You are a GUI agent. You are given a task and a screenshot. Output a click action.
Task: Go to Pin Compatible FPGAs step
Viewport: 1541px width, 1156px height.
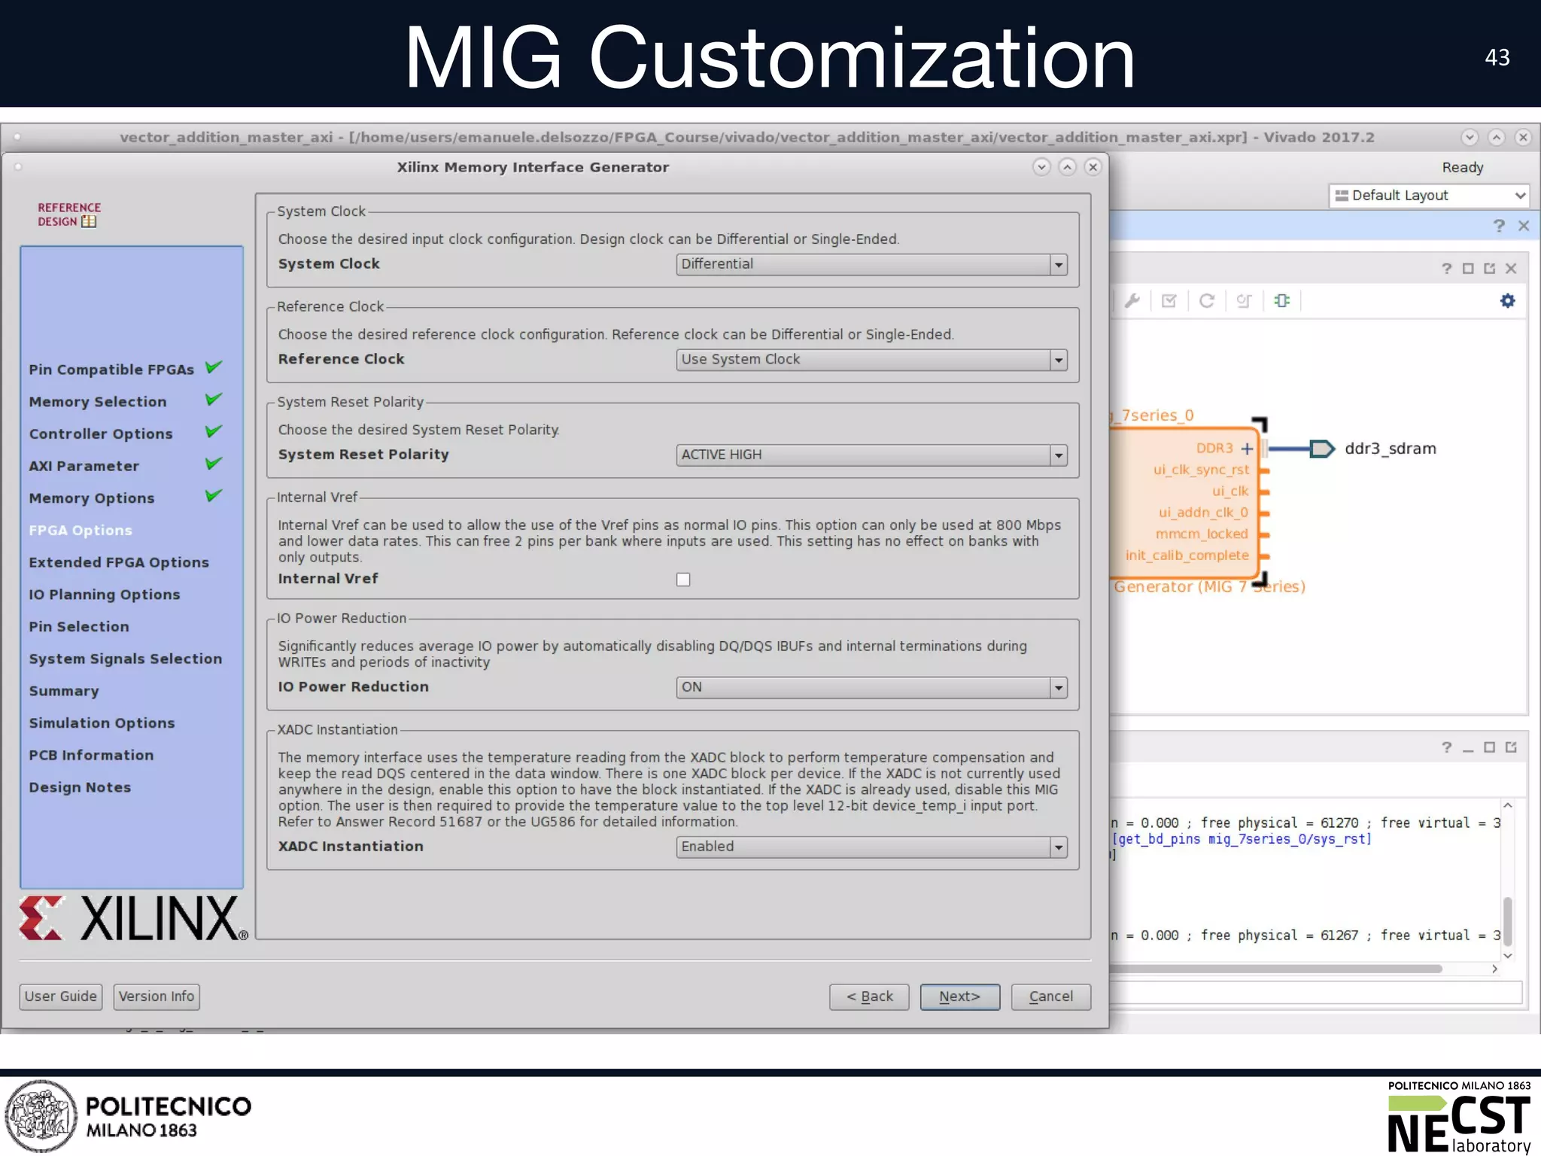pos(111,370)
